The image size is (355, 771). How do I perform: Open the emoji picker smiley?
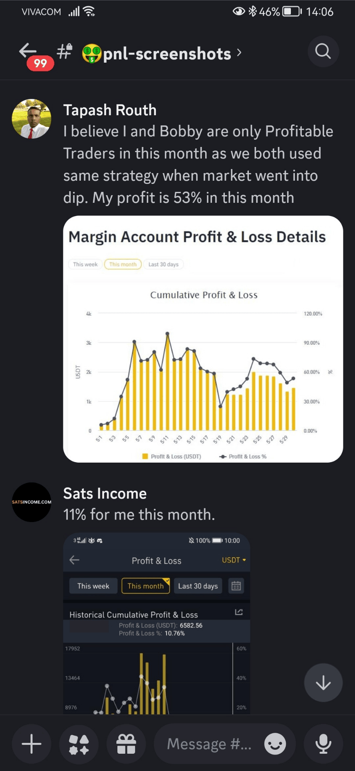coord(275,744)
